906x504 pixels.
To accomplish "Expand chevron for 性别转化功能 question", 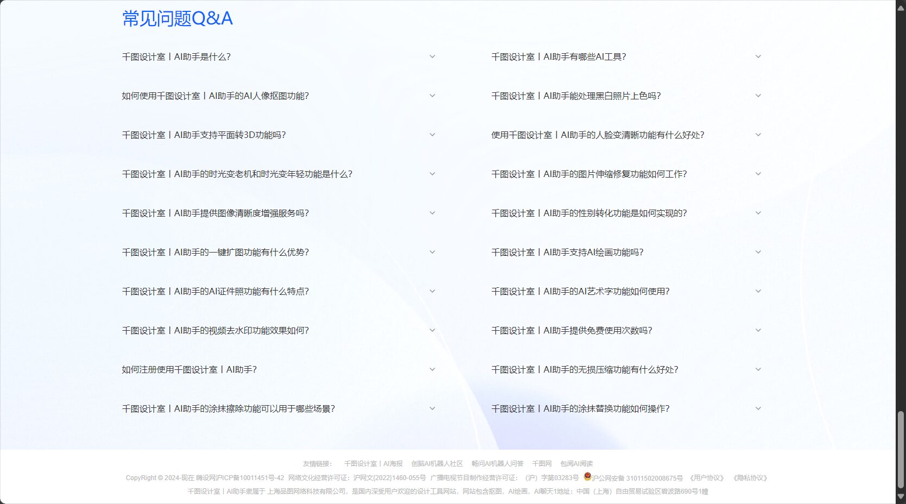I will click(x=758, y=213).
